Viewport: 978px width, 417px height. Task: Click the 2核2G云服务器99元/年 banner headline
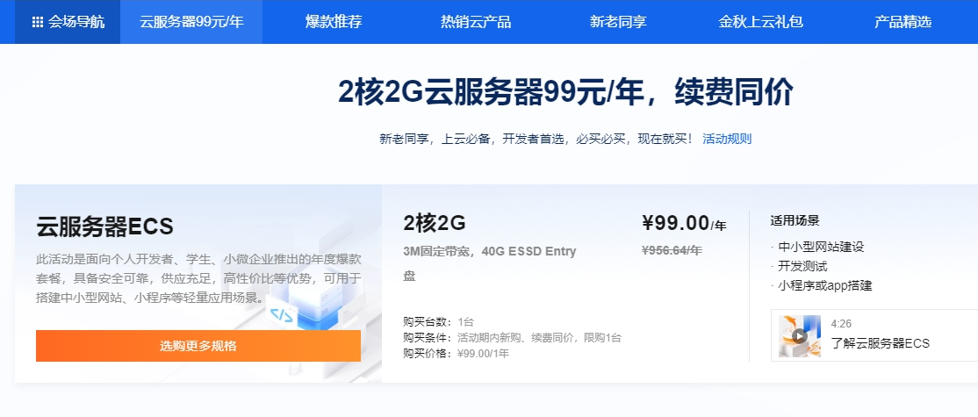tap(565, 92)
